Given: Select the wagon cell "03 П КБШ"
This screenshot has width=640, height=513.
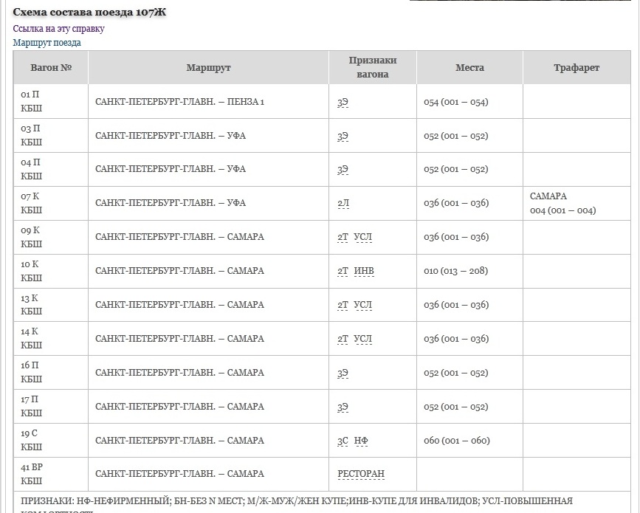Looking at the screenshot, I should [x=32, y=136].
